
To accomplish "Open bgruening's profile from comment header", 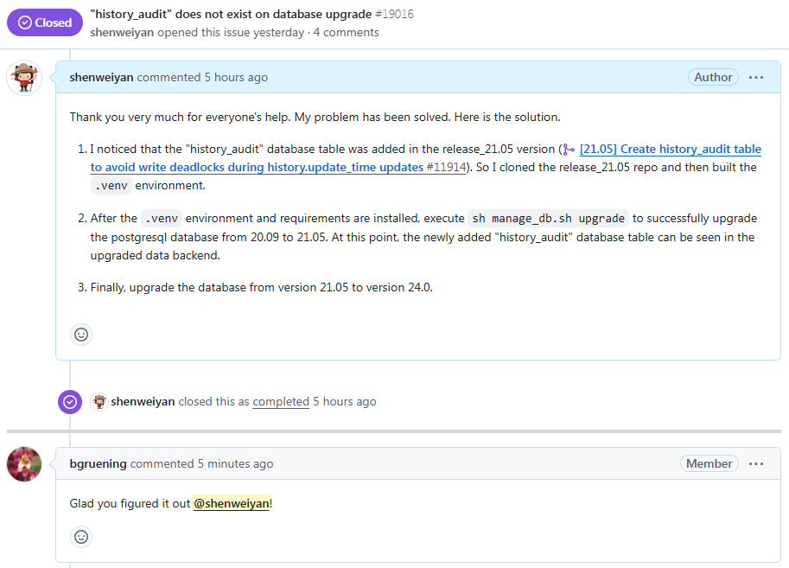I will click(98, 463).
